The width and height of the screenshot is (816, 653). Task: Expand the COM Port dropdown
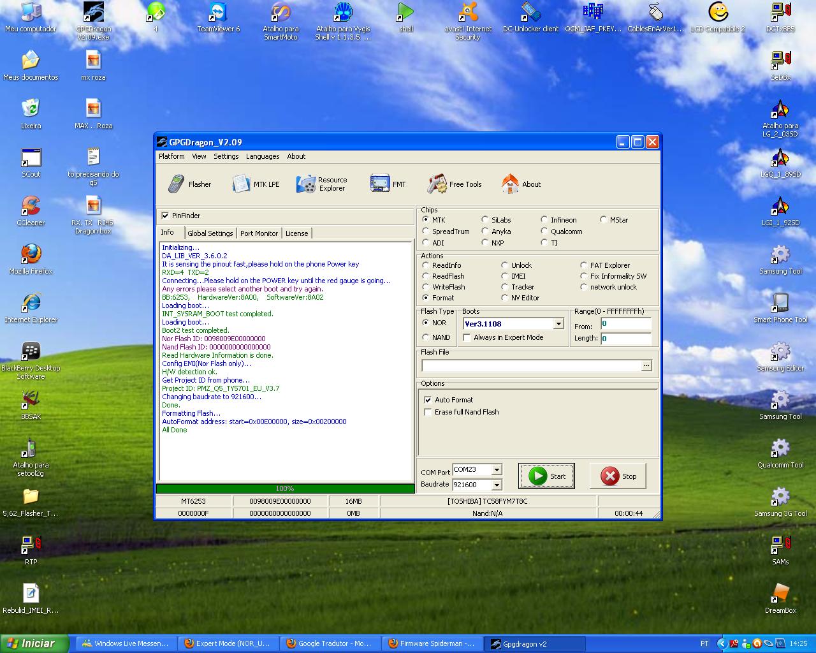pyautogui.click(x=497, y=470)
